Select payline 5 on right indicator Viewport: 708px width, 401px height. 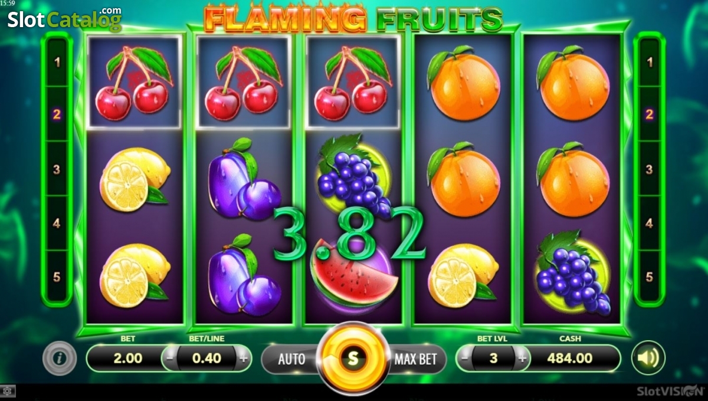click(649, 277)
